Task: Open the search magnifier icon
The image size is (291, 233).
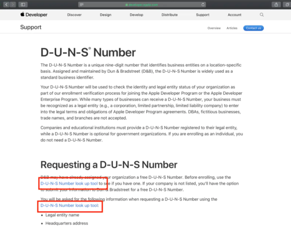Action: pos(262,15)
